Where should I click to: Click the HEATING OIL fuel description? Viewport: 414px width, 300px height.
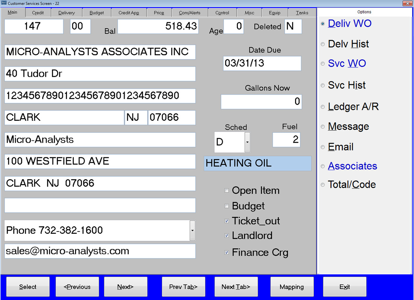point(257,163)
